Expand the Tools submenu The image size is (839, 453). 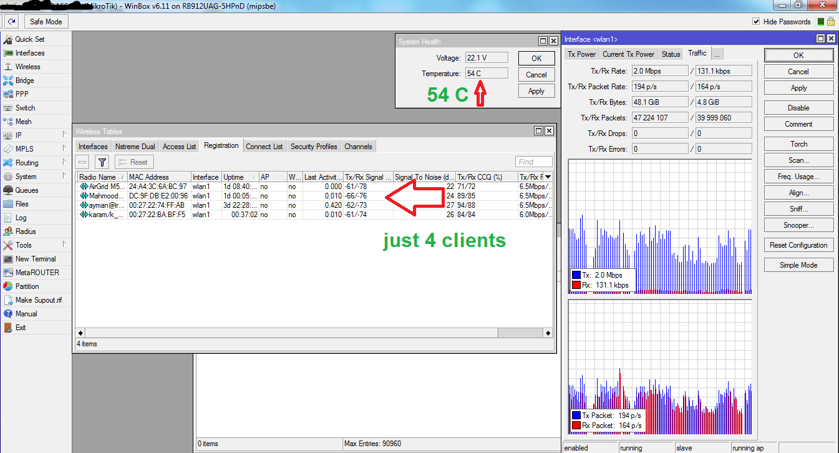[x=64, y=245]
